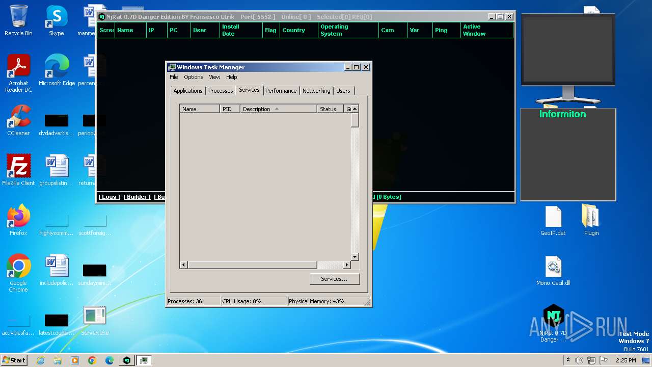Click services list scroll-up arrow
The height and width of the screenshot is (367, 652).
point(355,109)
